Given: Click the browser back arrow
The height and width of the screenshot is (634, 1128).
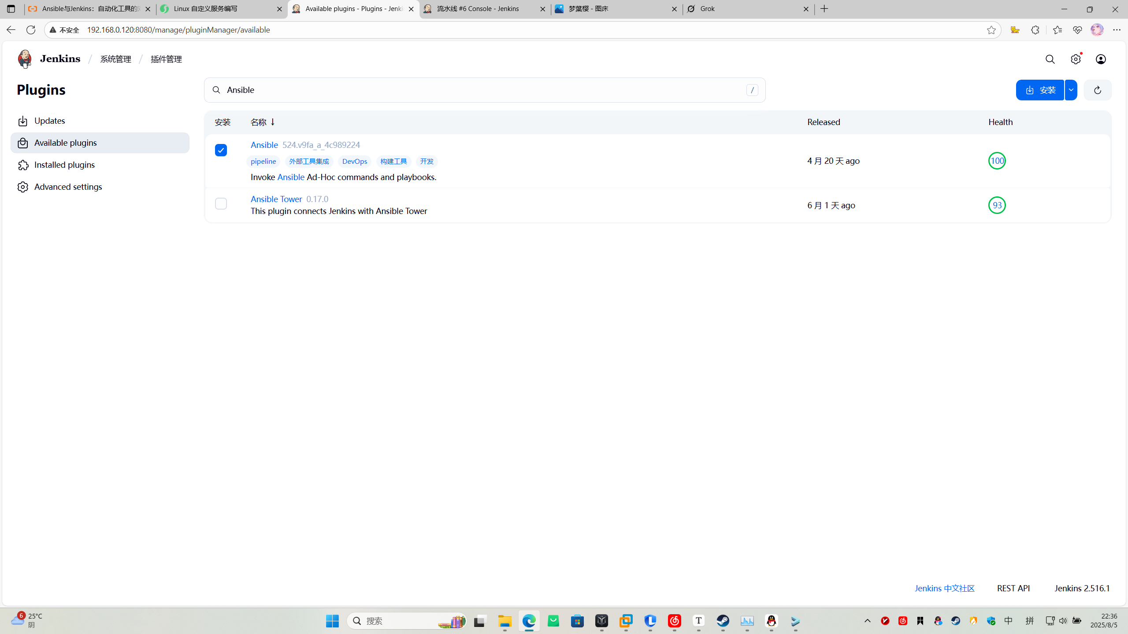Looking at the screenshot, I should 11,29.
